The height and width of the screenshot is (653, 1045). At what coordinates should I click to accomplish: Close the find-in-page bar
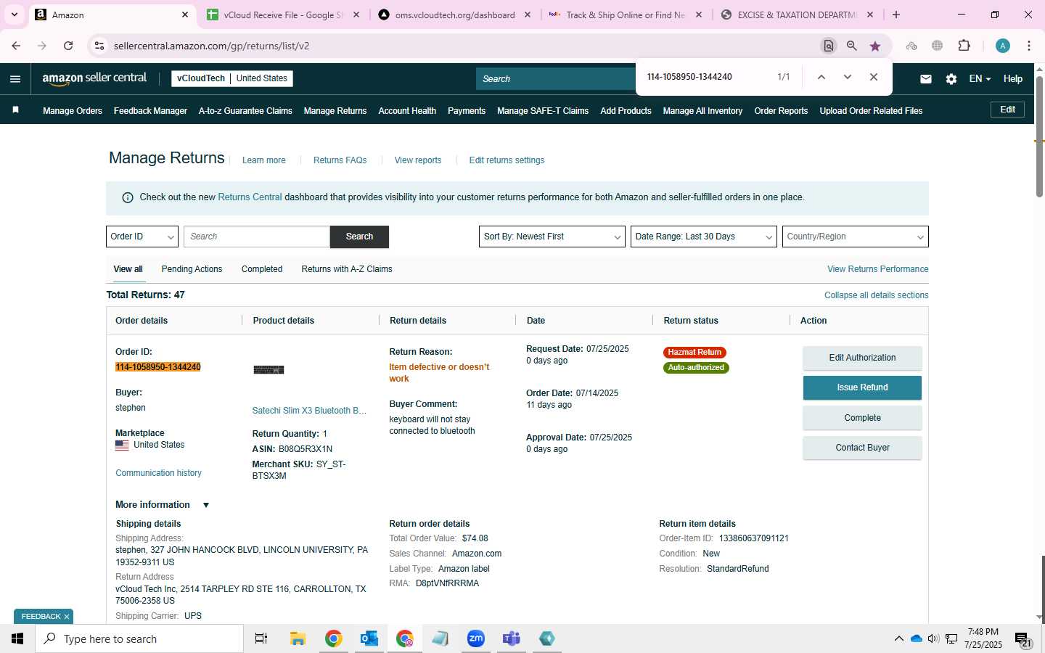pyautogui.click(x=874, y=77)
